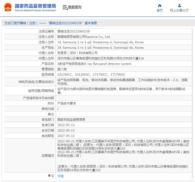Screen dimensions: 195x182
Task: Click the X-ray flat panel detector product name
Action: click(94, 64)
